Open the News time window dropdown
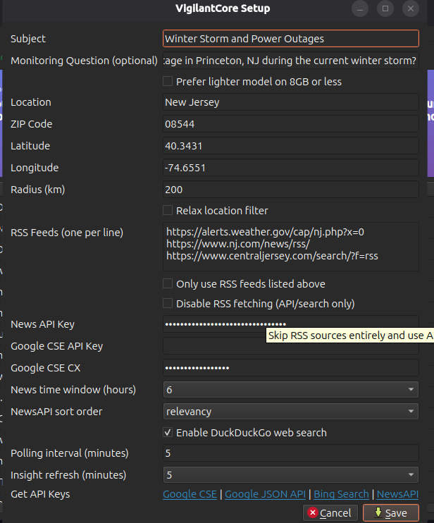Image resolution: width=434 pixels, height=523 pixels. coord(291,390)
